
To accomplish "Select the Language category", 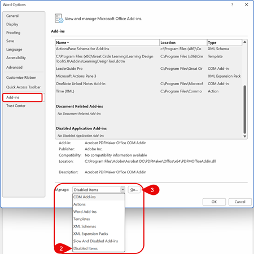I will tap(14, 50).
